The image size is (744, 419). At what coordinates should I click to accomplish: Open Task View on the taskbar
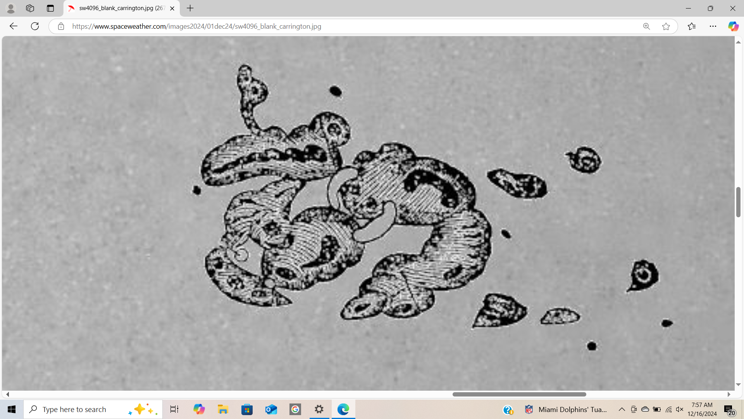(x=174, y=409)
